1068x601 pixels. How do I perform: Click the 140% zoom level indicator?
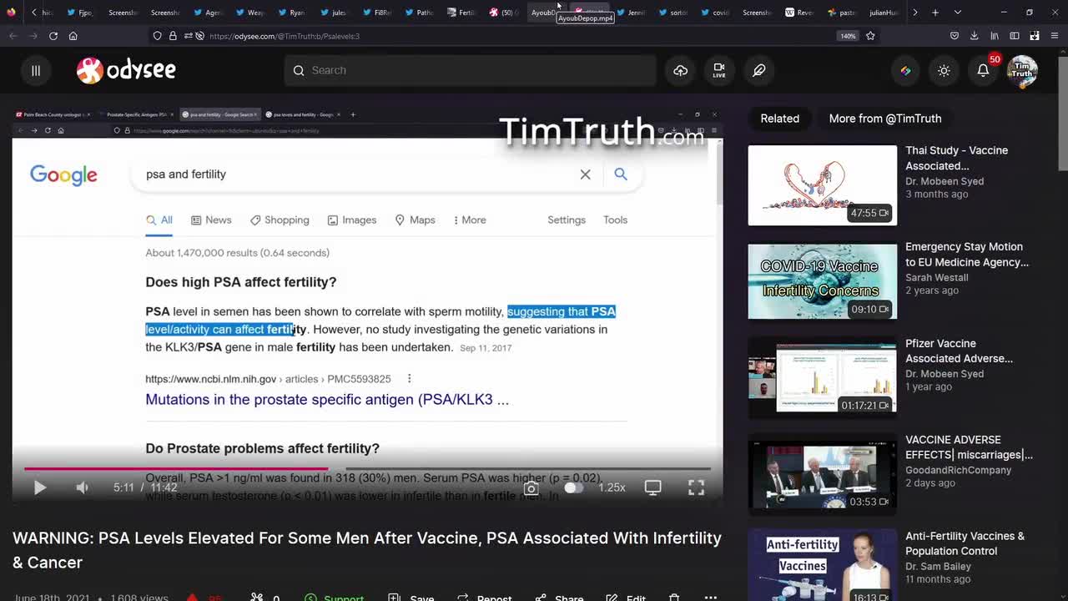(848, 36)
